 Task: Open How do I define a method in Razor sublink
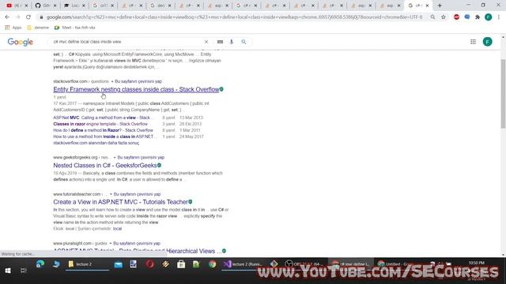(104, 130)
